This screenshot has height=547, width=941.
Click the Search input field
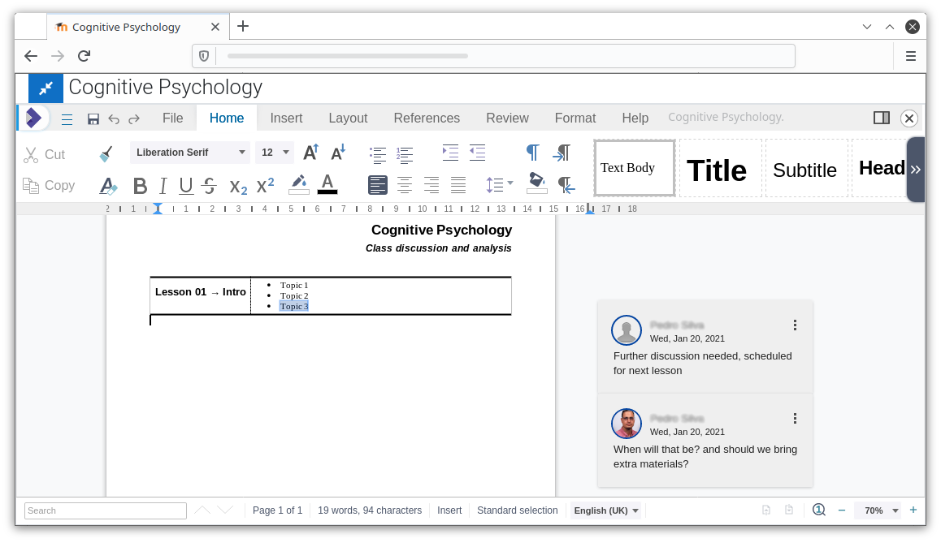[106, 510]
